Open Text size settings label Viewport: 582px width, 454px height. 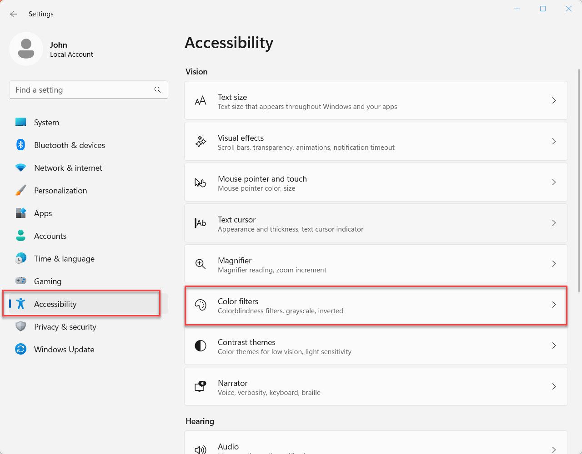[x=232, y=97]
